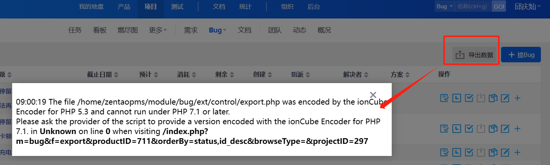
Task: Click the checkmark resolve icon in the first row
Action: tap(469, 98)
